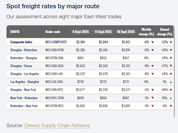Click the red arrow next to -11% weekly change
Screen dimensions: 178x133
tap(153, 50)
